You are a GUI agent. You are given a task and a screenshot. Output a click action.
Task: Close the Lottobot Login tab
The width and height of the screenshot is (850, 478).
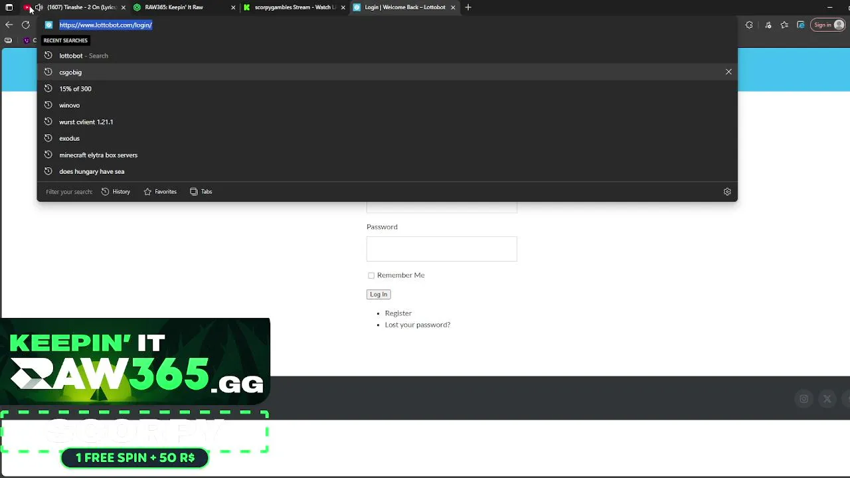point(453,7)
